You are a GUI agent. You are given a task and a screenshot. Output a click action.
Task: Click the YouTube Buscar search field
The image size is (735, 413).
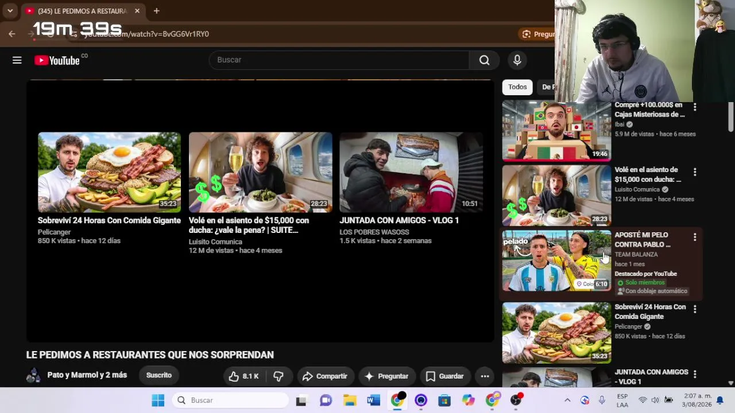339,60
